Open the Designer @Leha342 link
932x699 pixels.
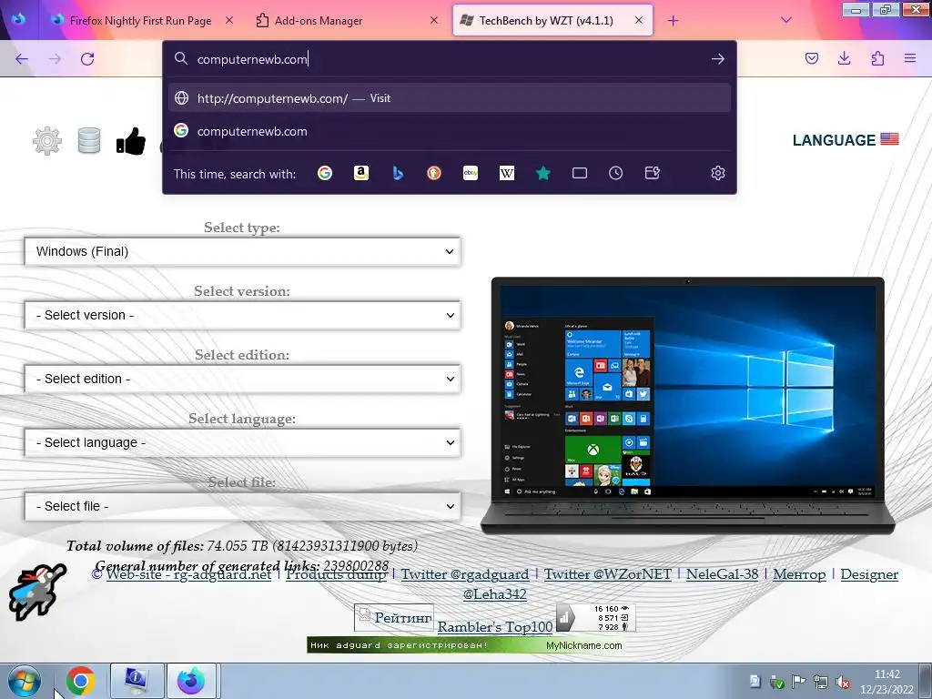tap(869, 574)
